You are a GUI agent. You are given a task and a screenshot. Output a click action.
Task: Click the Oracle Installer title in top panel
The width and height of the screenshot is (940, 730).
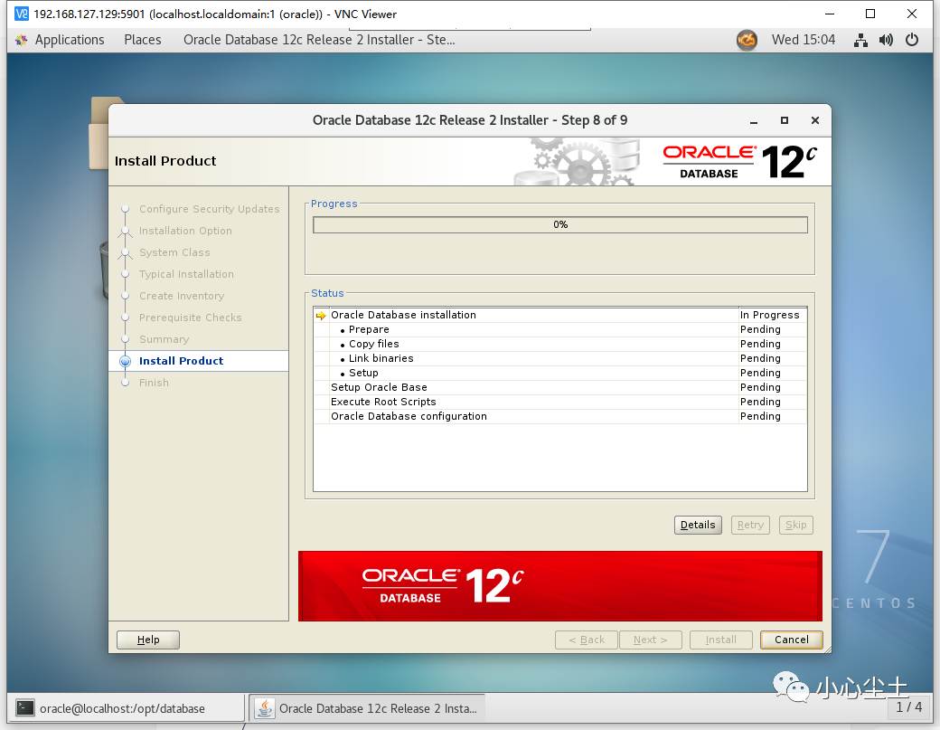pos(319,40)
